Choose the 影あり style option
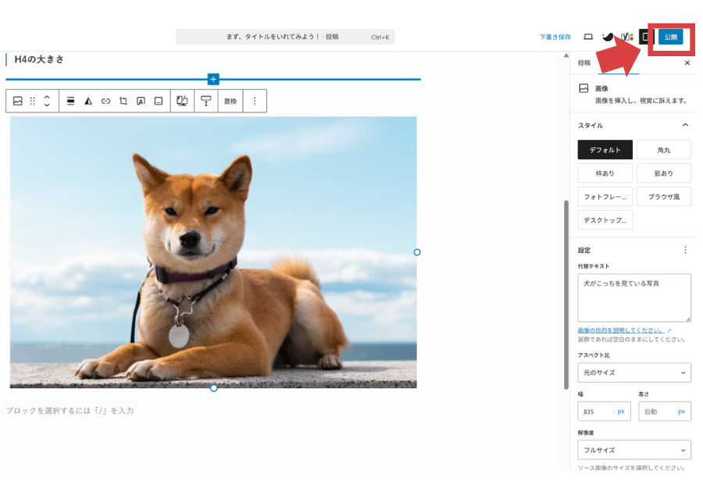The image size is (703, 492). pyautogui.click(x=663, y=173)
